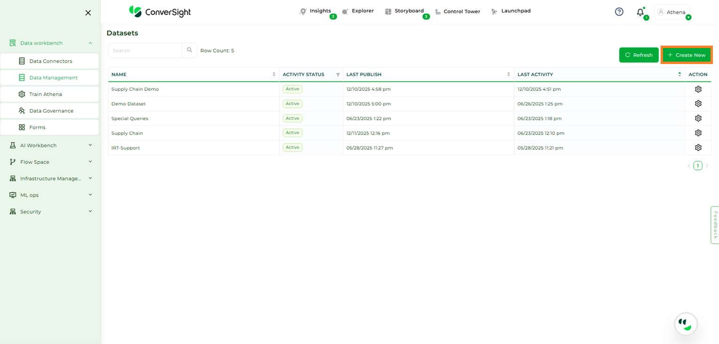Screen dimensions: 719x344
Task: Open Data Connectors in sidebar
Action: coord(50,61)
